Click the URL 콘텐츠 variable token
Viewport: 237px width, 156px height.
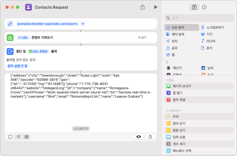pos(39,51)
